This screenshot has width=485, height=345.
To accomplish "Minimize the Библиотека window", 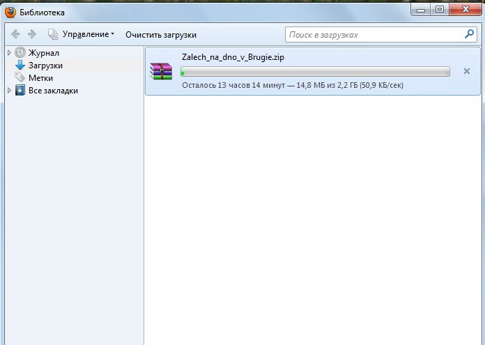I will (x=421, y=10).
